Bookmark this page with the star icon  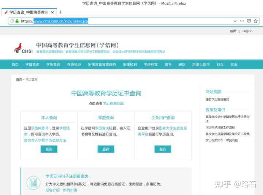coord(256,21)
